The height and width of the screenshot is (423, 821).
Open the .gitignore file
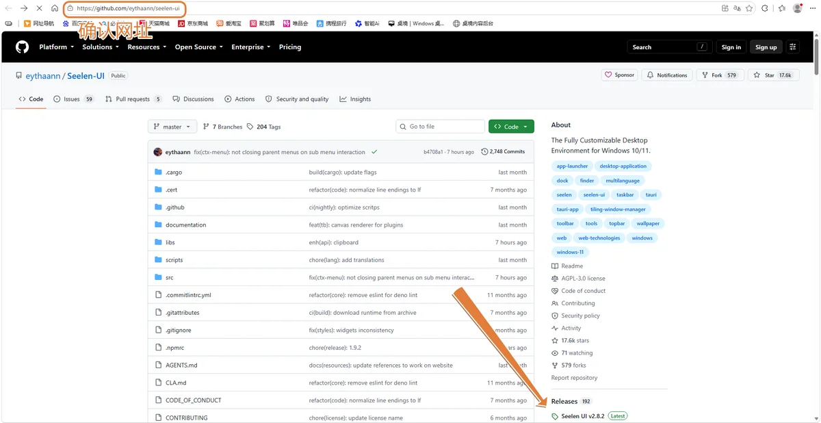[179, 330]
